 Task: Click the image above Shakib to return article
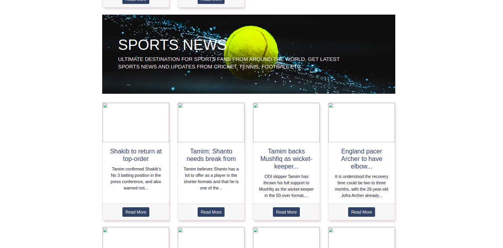point(136,123)
